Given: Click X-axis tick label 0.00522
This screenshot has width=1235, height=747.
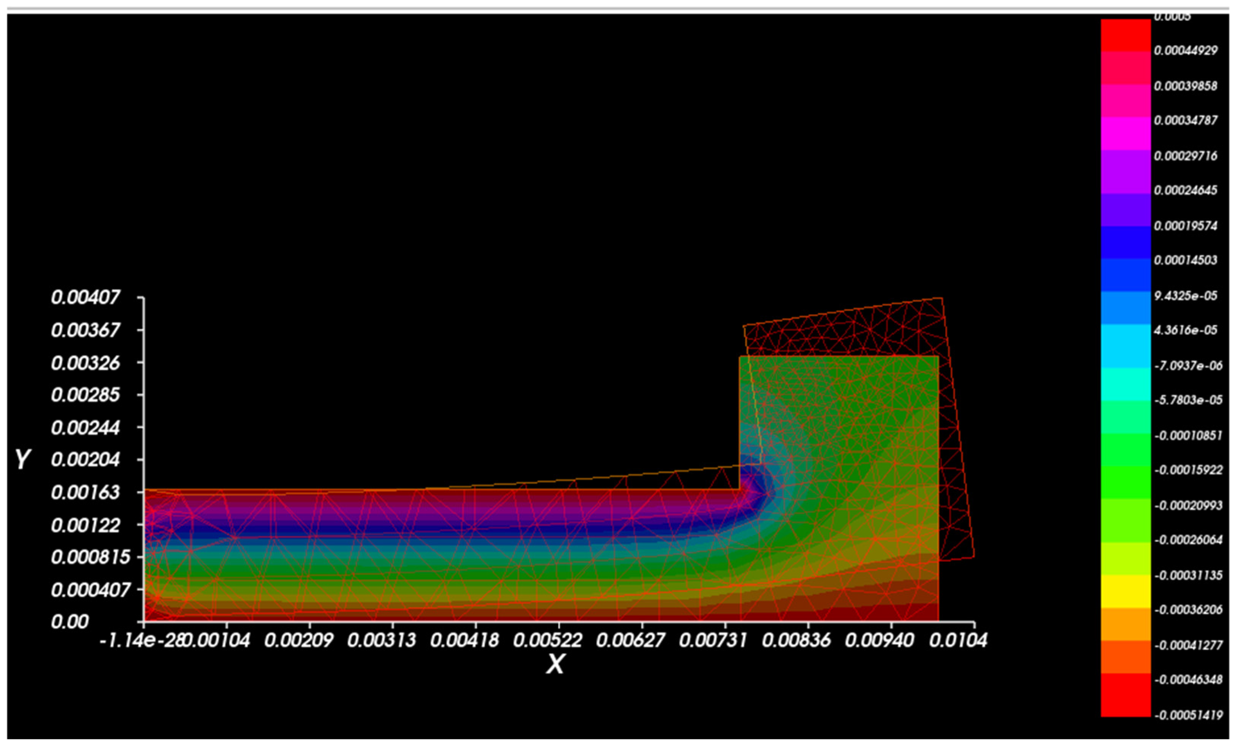Looking at the screenshot, I should [548, 640].
